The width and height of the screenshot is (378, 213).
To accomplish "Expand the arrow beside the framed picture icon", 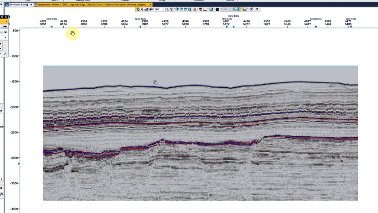I will pos(248,9).
